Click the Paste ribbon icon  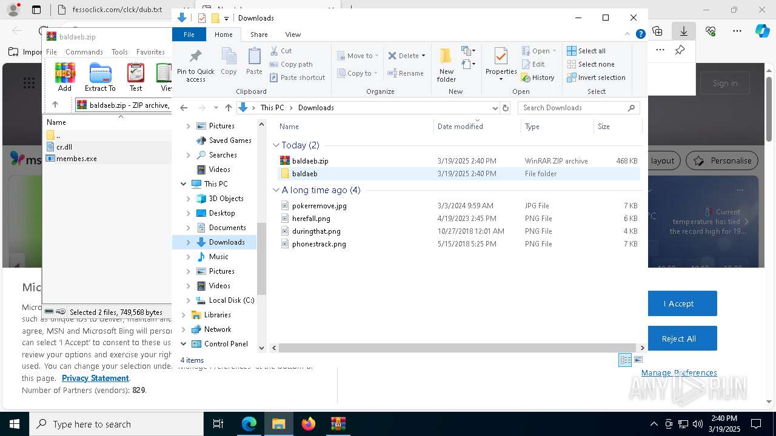click(x=254, y=62)
